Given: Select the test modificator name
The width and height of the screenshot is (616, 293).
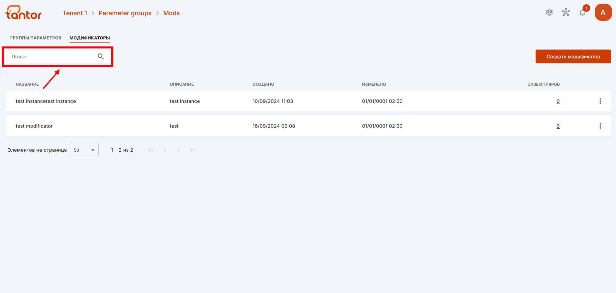Looking at the screenshot, I should pos(34,126).
